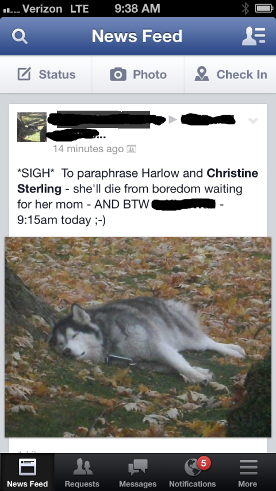
Task: Tap the Photo camera icon
Action: 118,74
